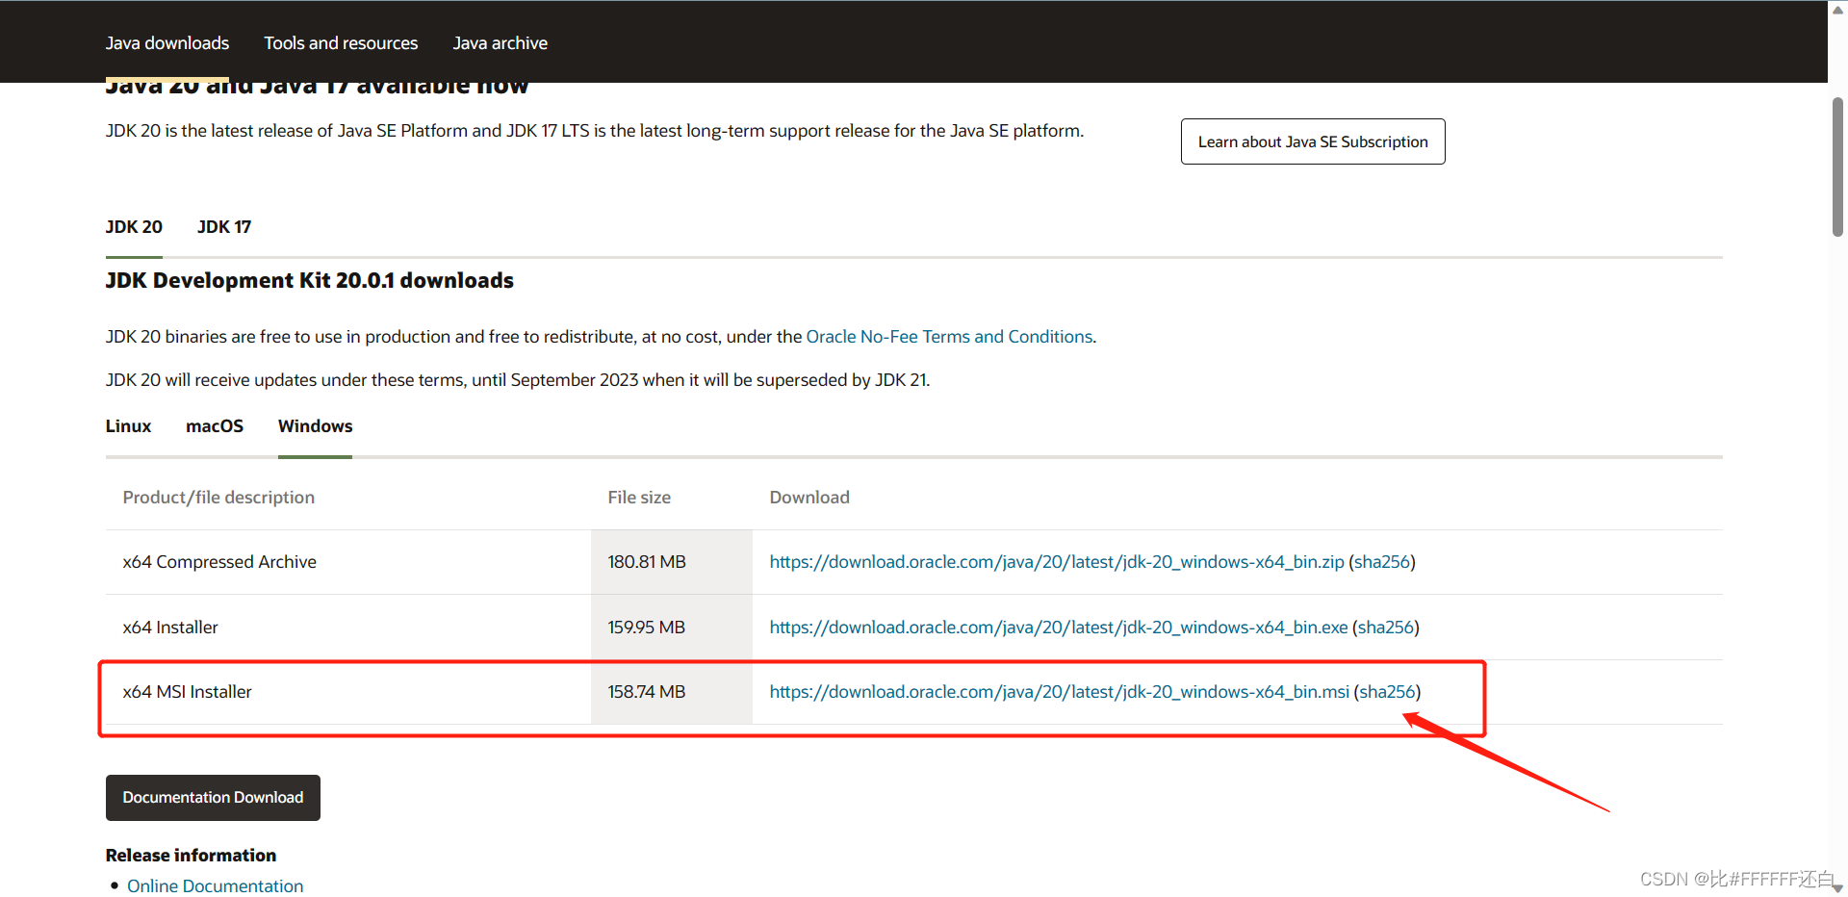Click the x64 Installer description cell
Image resolution: width=1848 pixels, height=897 pixels.
tap(170, 628)
